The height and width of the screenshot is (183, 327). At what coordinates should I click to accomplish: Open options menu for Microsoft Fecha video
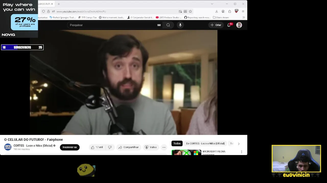241,152
